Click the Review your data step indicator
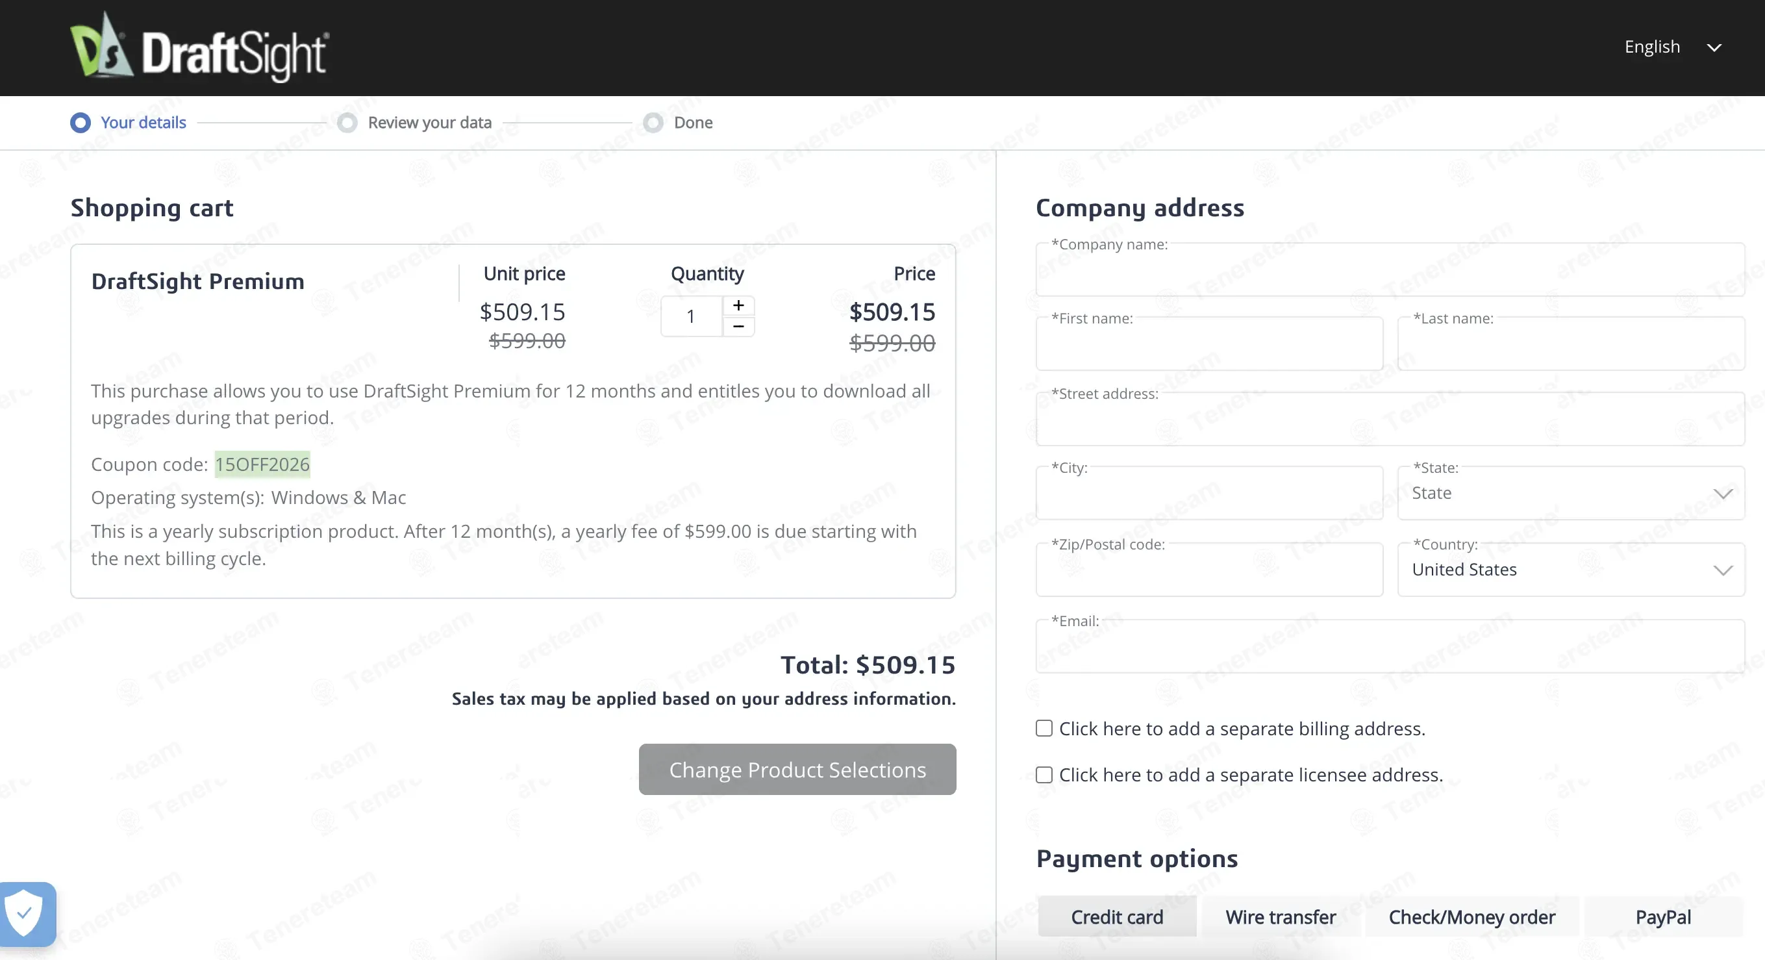 click(414, 123)
